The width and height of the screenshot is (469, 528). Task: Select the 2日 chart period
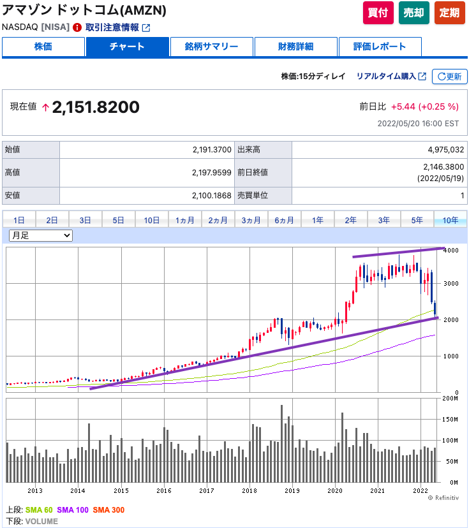pos(52,220)
